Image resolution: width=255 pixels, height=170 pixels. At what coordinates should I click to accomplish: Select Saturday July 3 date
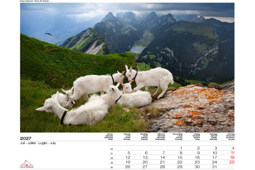216,148
